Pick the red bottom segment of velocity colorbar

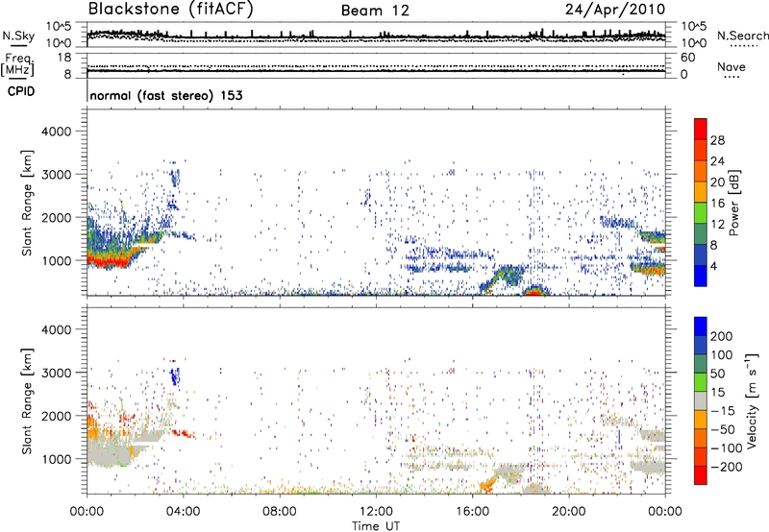[701, 475]
